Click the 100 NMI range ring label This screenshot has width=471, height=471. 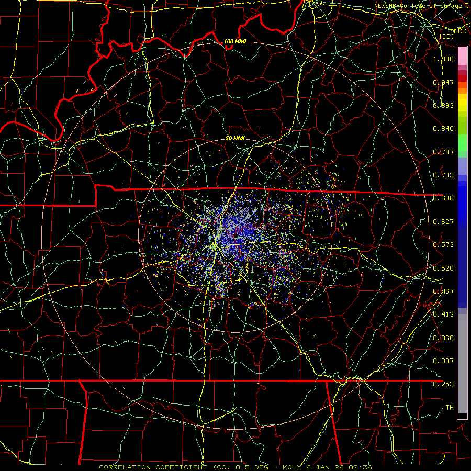235,41
